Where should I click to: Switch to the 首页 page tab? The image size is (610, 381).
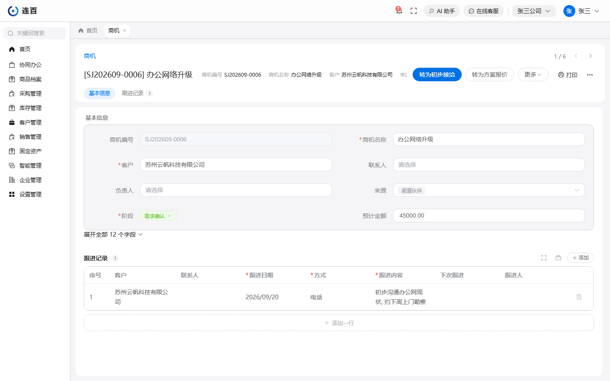point(88,30)
